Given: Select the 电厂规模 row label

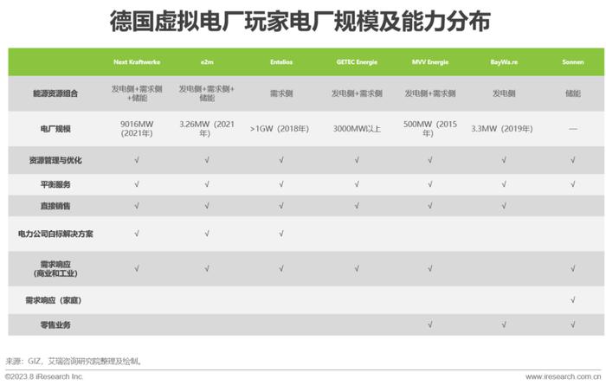Looking at the screenshot, I should click(x=55, y=129).
